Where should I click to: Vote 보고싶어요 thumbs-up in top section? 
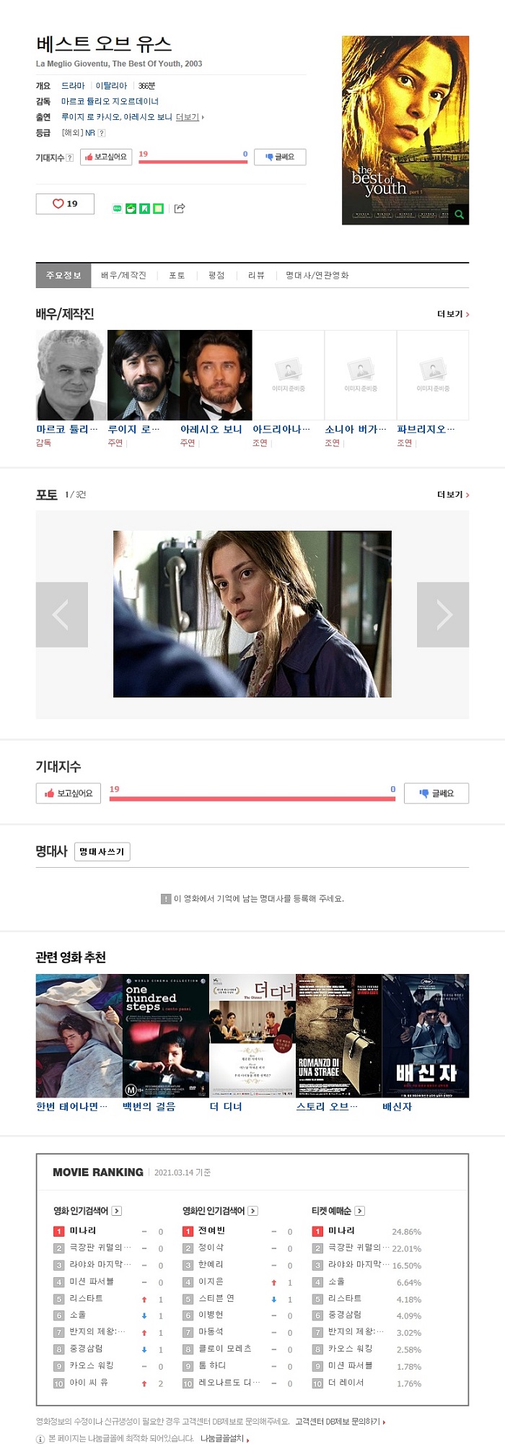(x=106, y=157)
